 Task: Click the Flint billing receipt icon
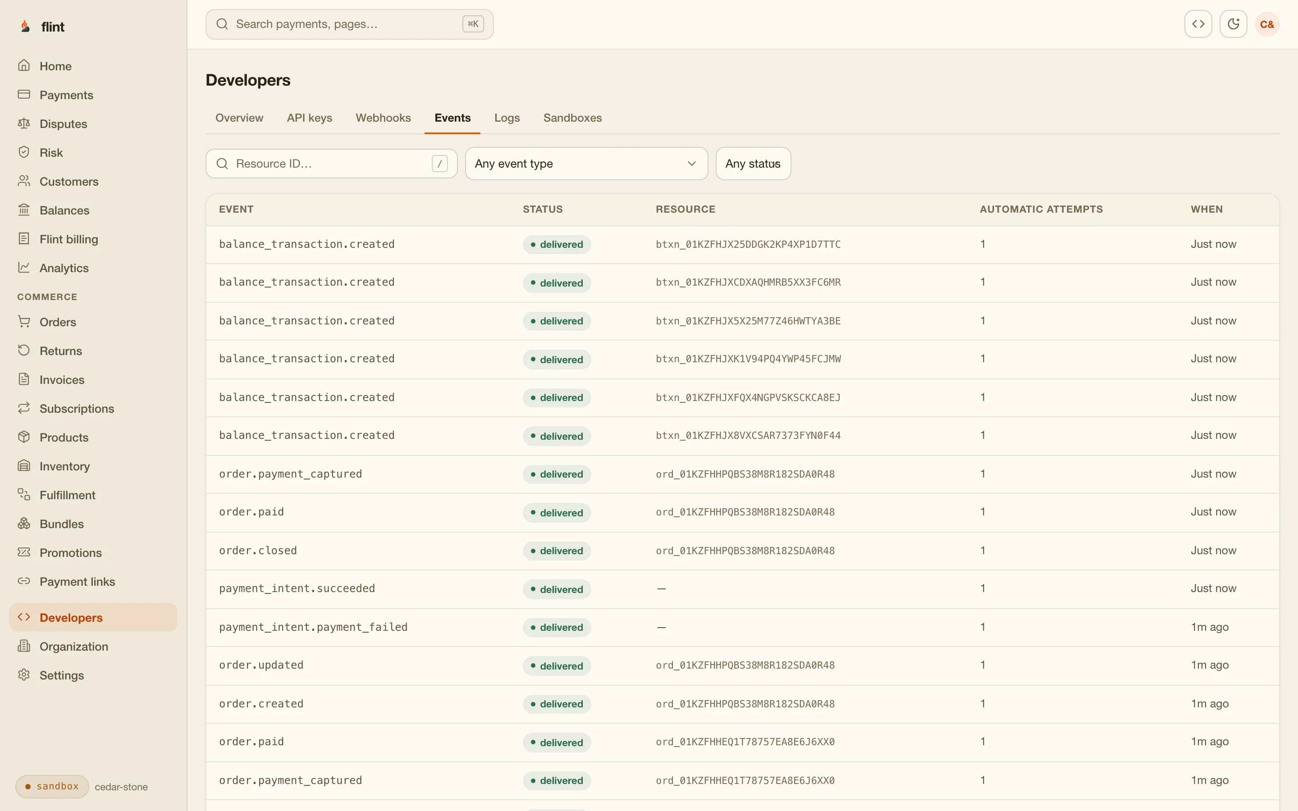pos(23,239)
